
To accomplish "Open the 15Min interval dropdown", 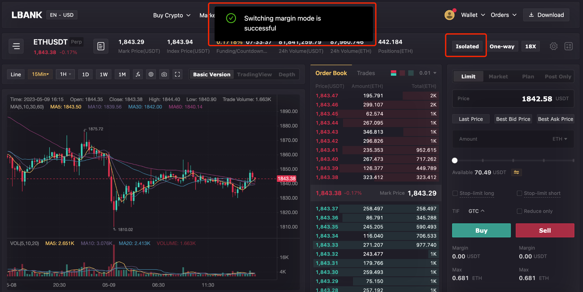I will (x=40, y=74).
